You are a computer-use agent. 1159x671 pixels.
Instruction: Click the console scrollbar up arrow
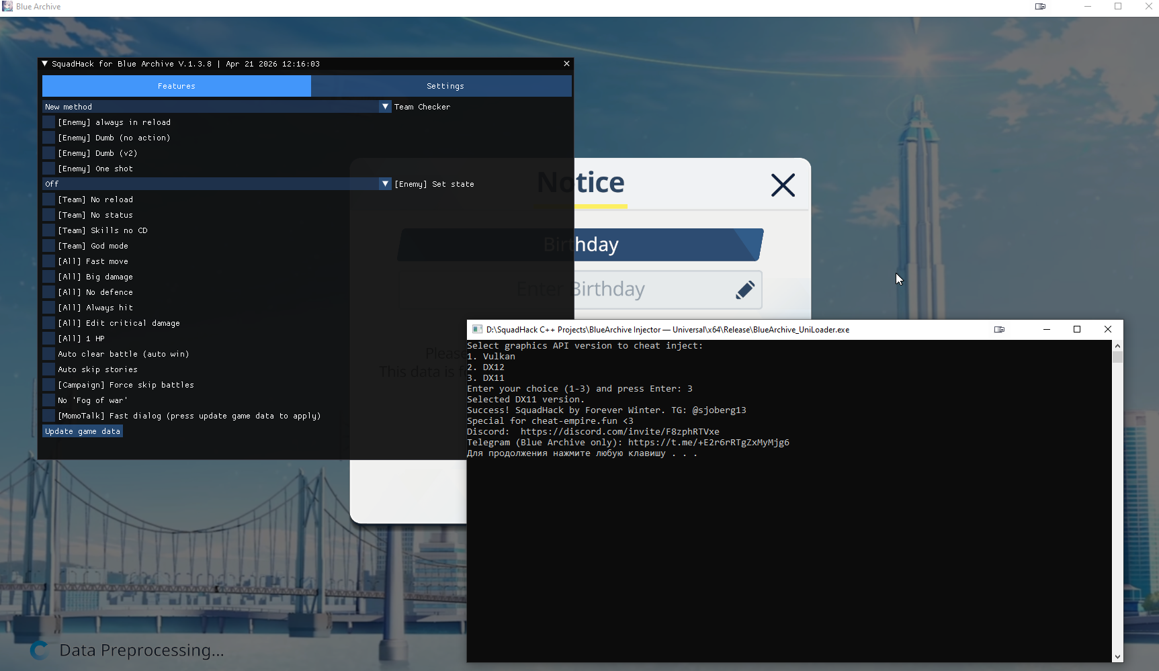1117,345
